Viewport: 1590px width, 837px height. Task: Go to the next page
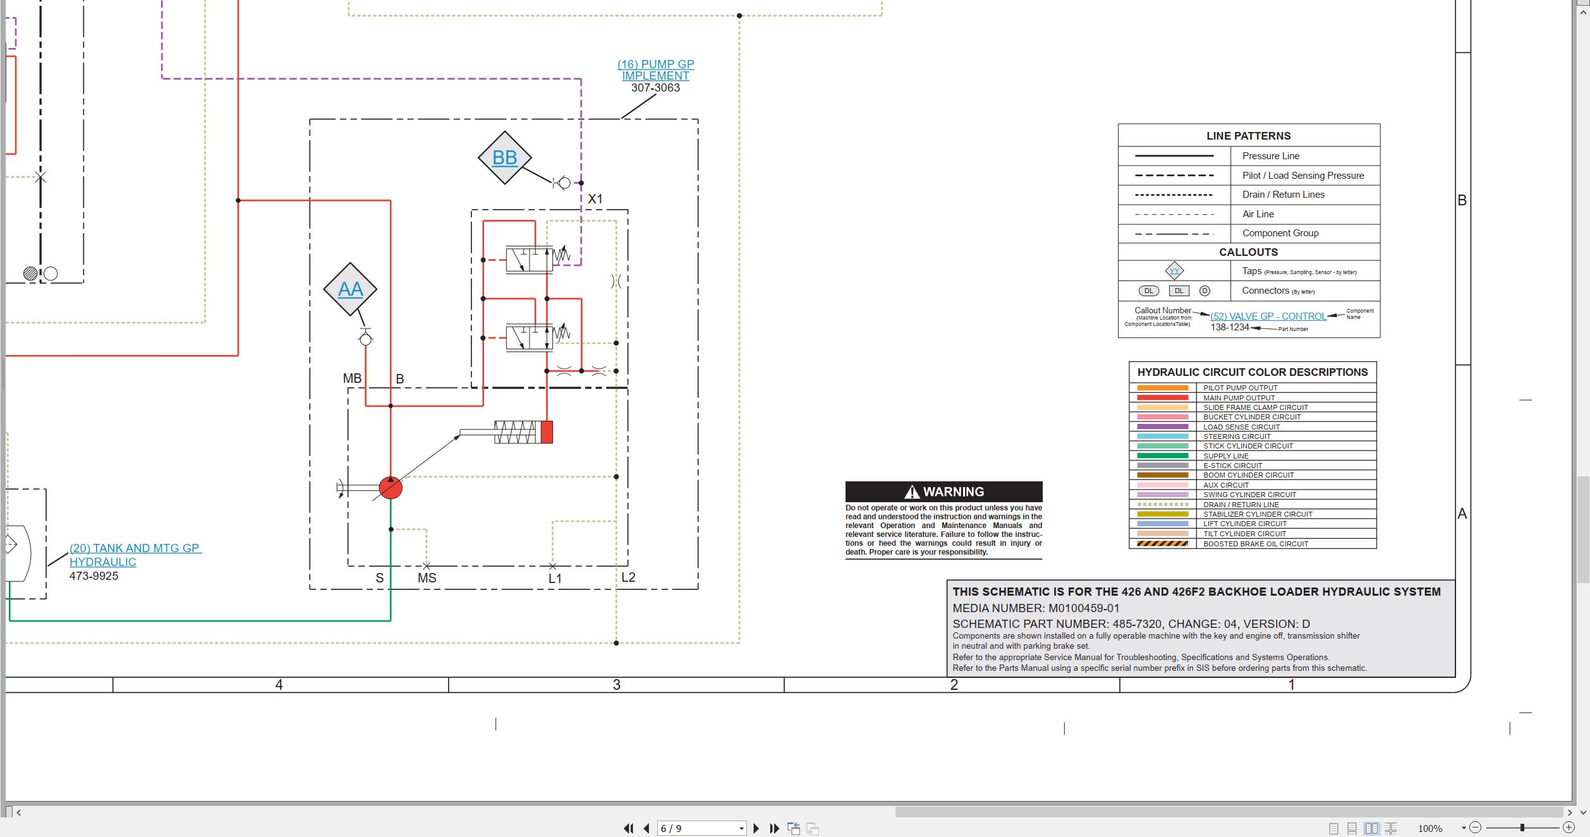point(756,828)
